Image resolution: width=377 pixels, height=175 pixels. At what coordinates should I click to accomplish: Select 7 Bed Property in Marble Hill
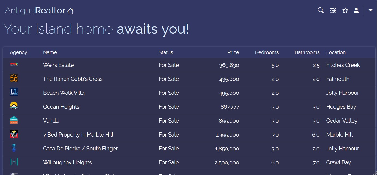pyautogui.click(x=78, y=135)
